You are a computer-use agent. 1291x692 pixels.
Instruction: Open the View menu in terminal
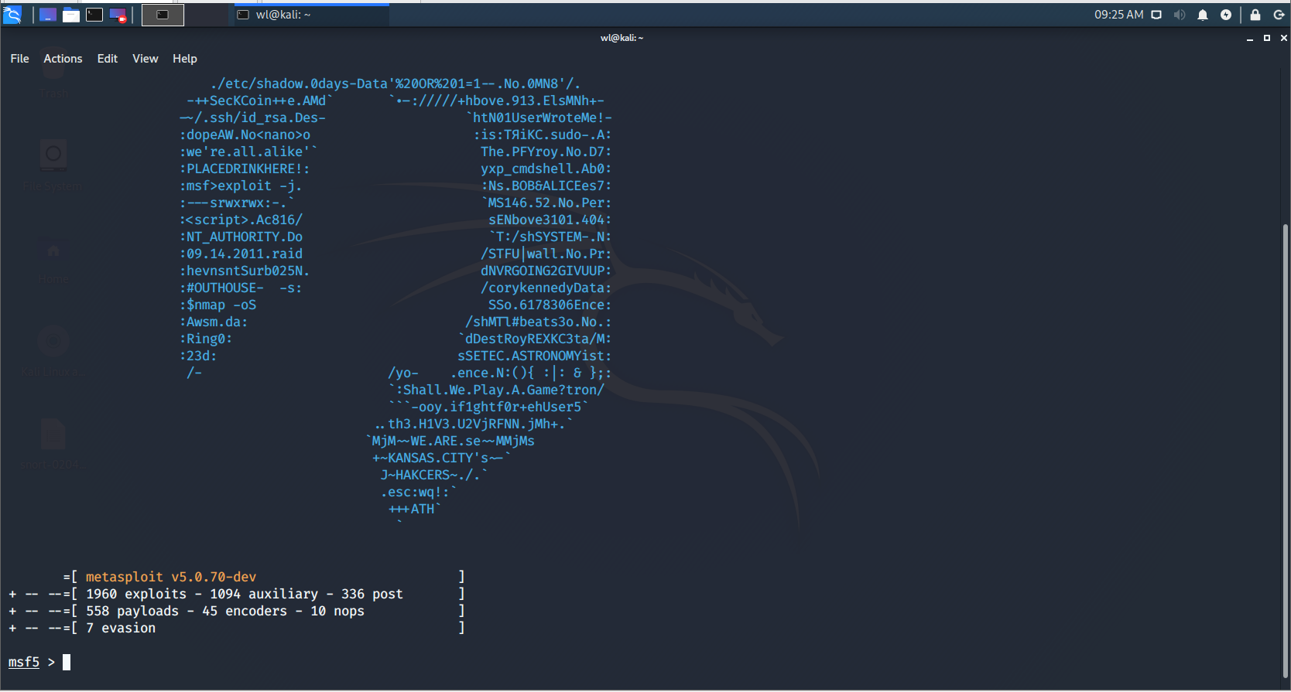coord(146,59)
